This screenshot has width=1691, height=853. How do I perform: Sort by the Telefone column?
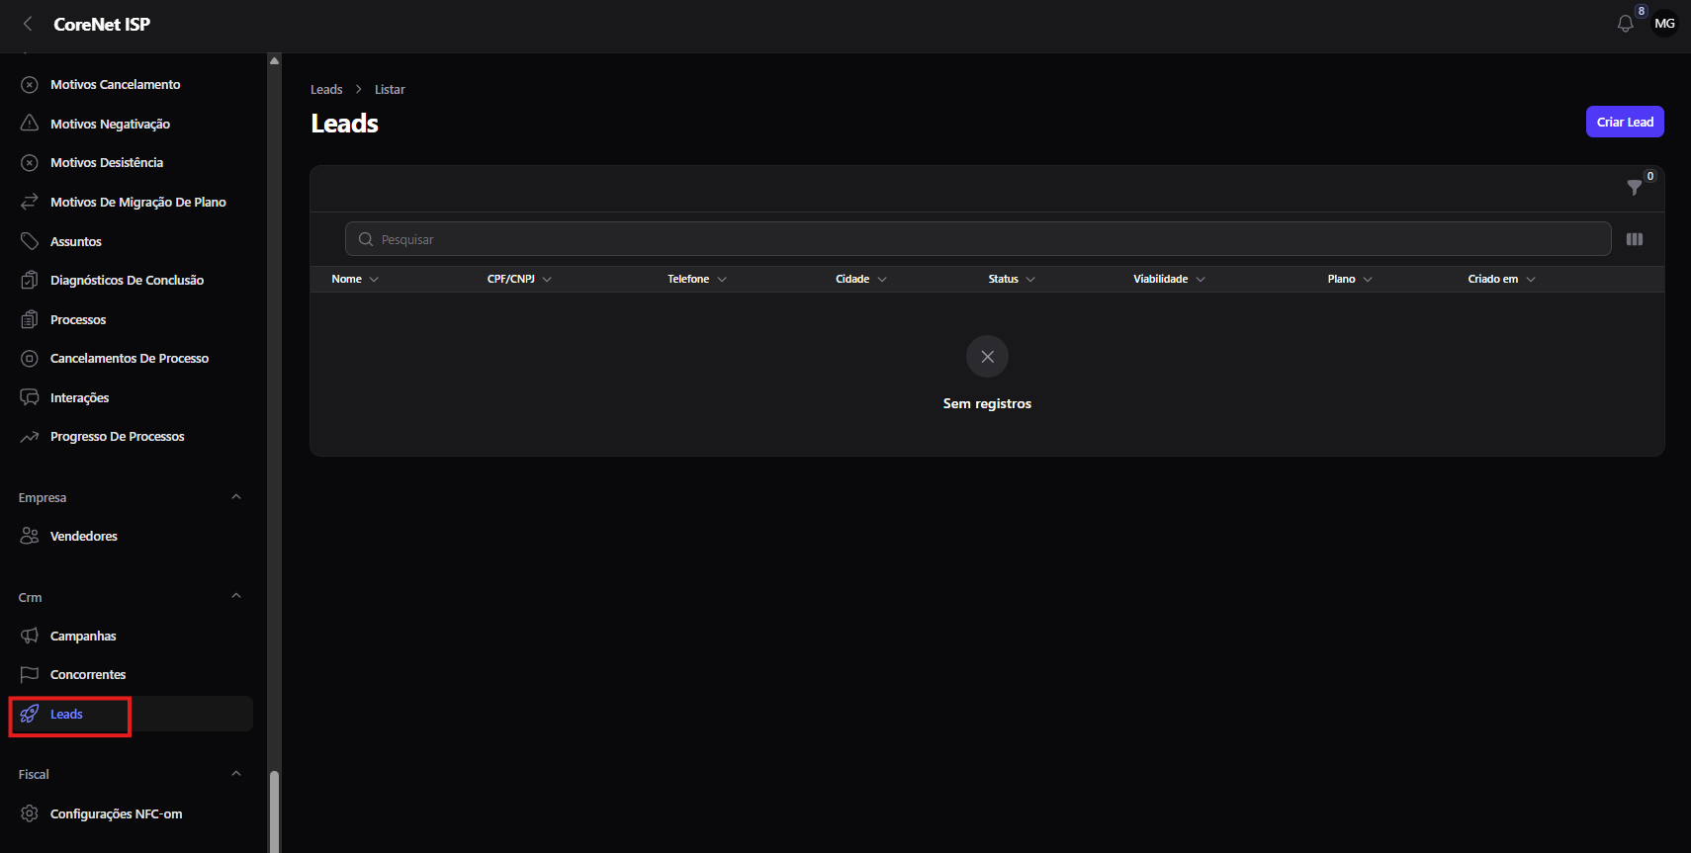tap(697, 279)
